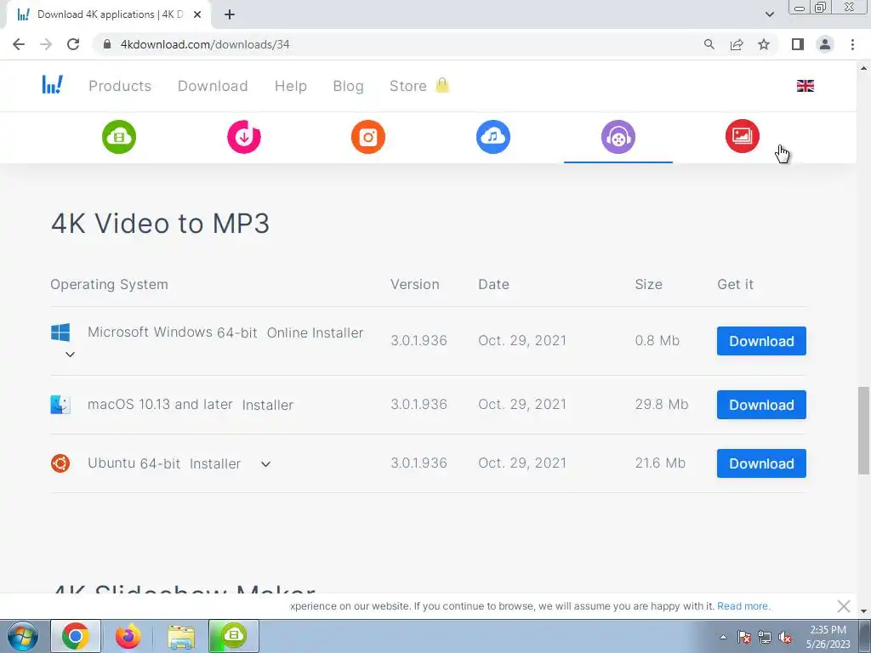The height and width of the screenshot is (653, 871).
Task: Click the Version column header
Action: [x=414, y=284]
